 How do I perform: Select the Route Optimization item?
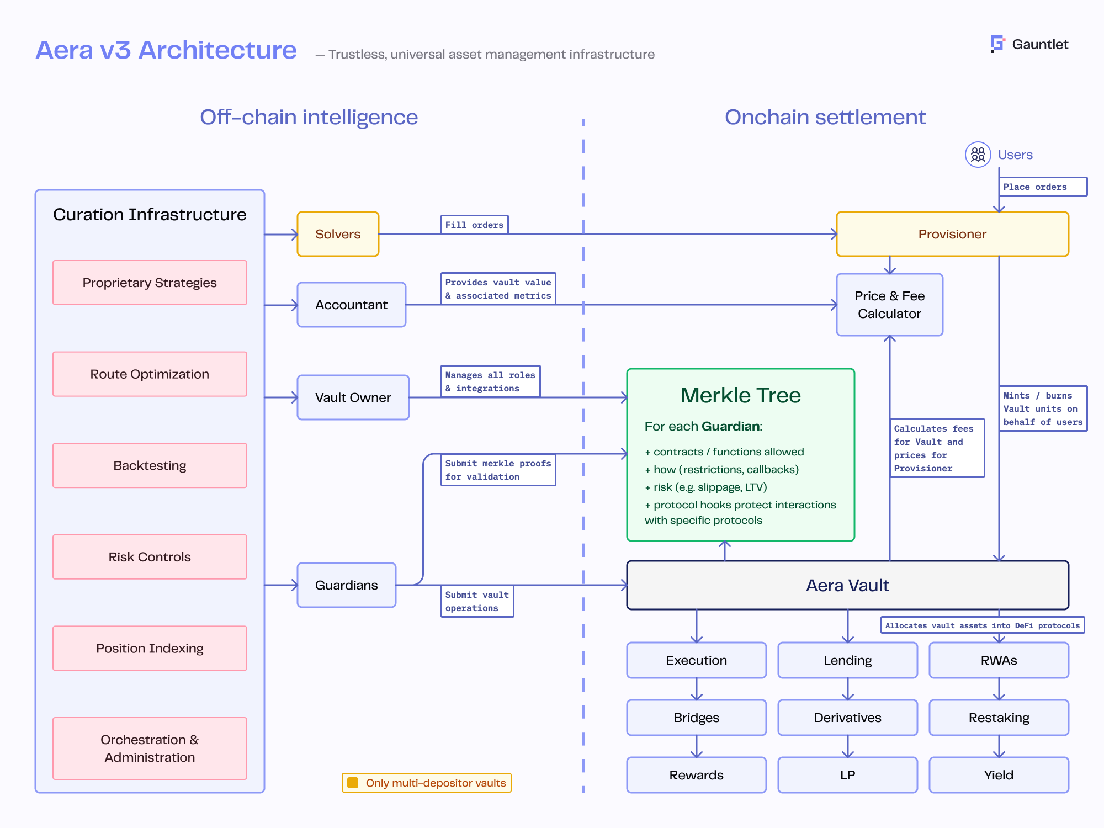tap(150, 374)
